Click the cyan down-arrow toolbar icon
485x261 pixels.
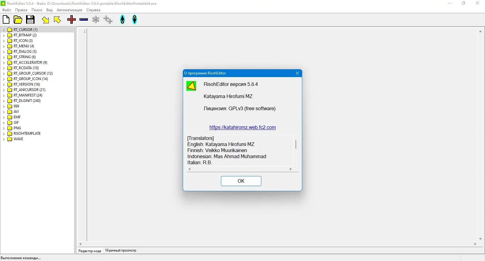[135, 20]
